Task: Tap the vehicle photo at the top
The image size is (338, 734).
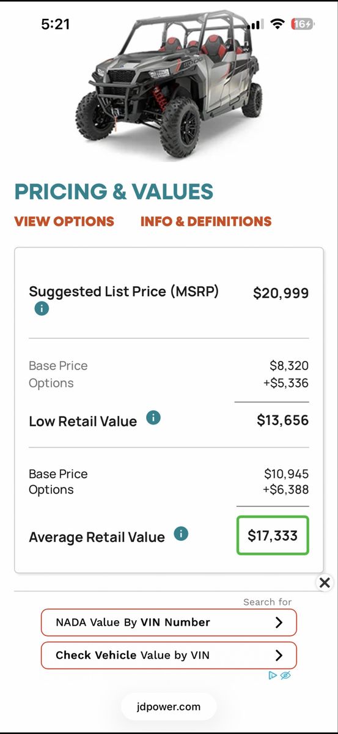Action: pos(169,86)
